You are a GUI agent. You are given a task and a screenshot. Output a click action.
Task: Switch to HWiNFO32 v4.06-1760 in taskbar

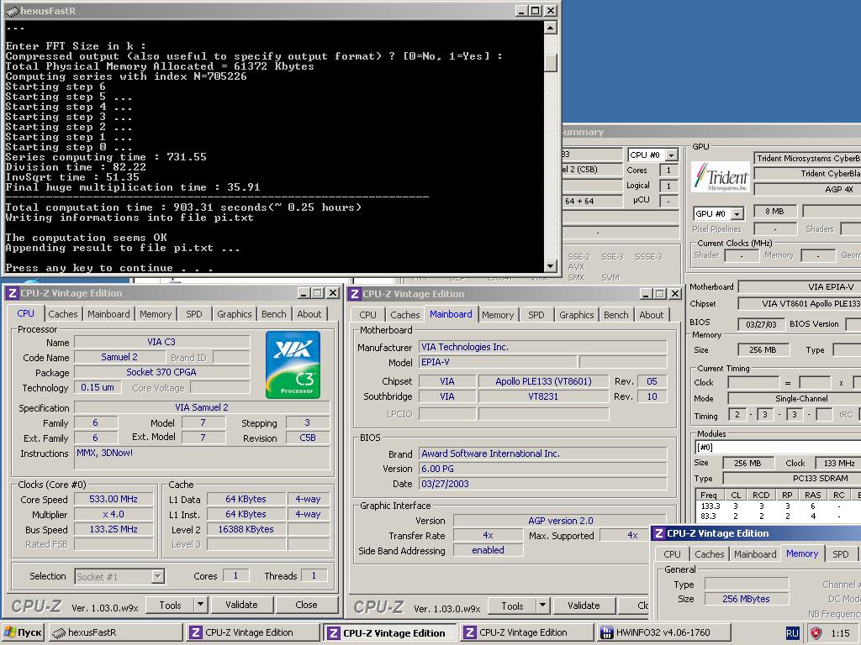click(x=663, y=632)
